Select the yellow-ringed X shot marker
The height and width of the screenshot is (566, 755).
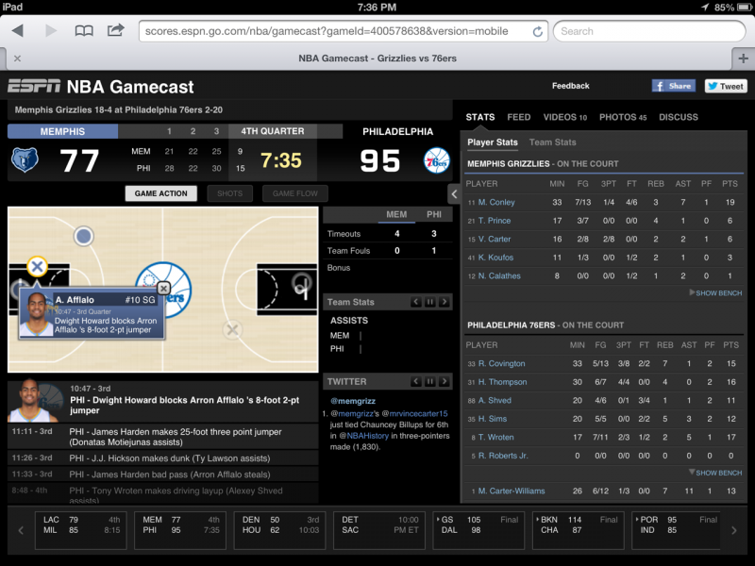point(37,266)
